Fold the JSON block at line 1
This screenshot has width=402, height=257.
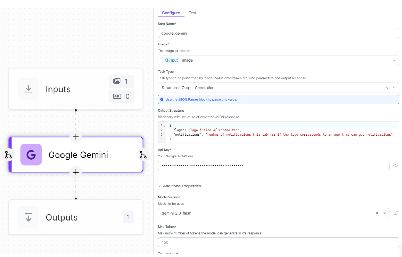[x=165, y=126]
